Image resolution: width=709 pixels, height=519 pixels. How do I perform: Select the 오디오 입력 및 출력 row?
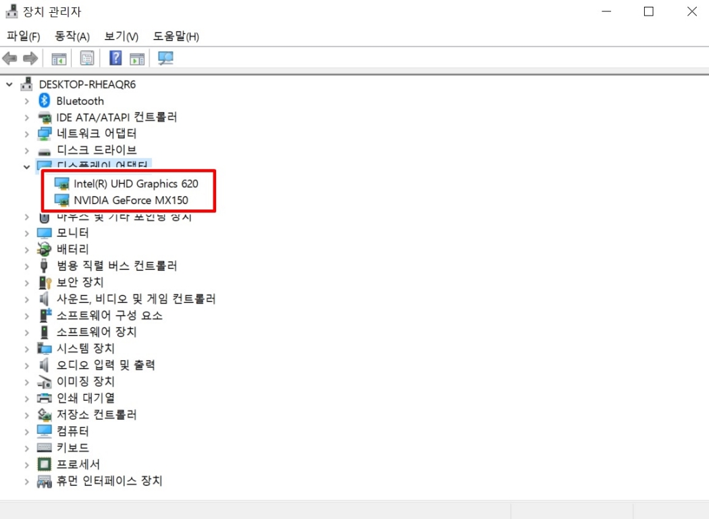[106, 365]
